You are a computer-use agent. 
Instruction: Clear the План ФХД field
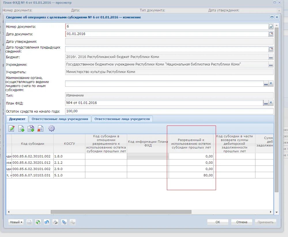pyautogui.click(x=271, y=103)
